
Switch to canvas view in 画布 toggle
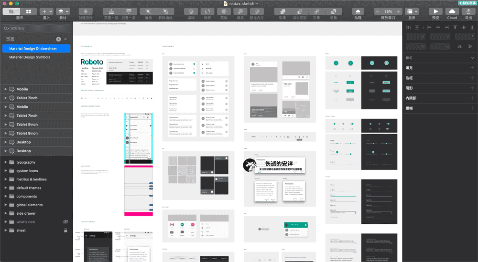point(11,11)
